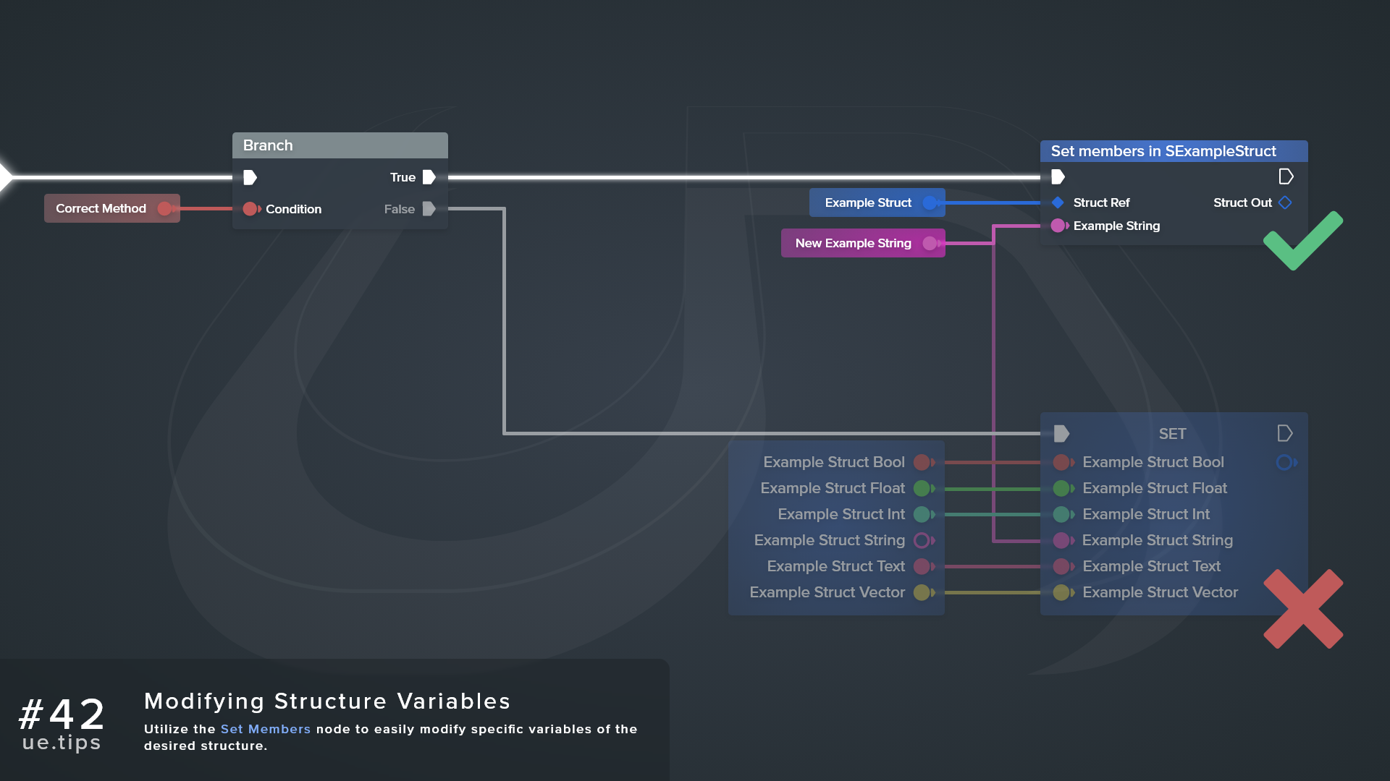Click the True output execution pin
The height and width of the screenshot is (781, 1390).
tap(429, 177)
